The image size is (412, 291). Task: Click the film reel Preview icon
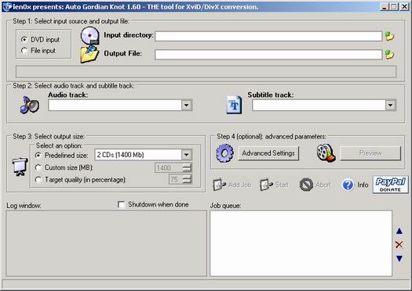(x=326, y=153)
